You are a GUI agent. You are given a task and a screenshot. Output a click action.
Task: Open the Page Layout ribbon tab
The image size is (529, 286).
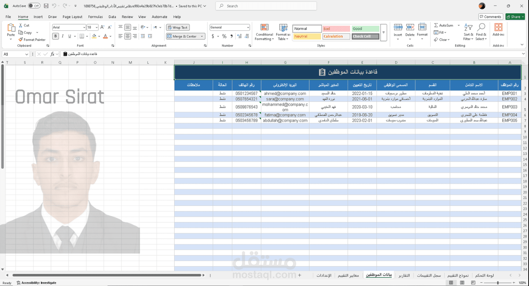pos(72,17)
